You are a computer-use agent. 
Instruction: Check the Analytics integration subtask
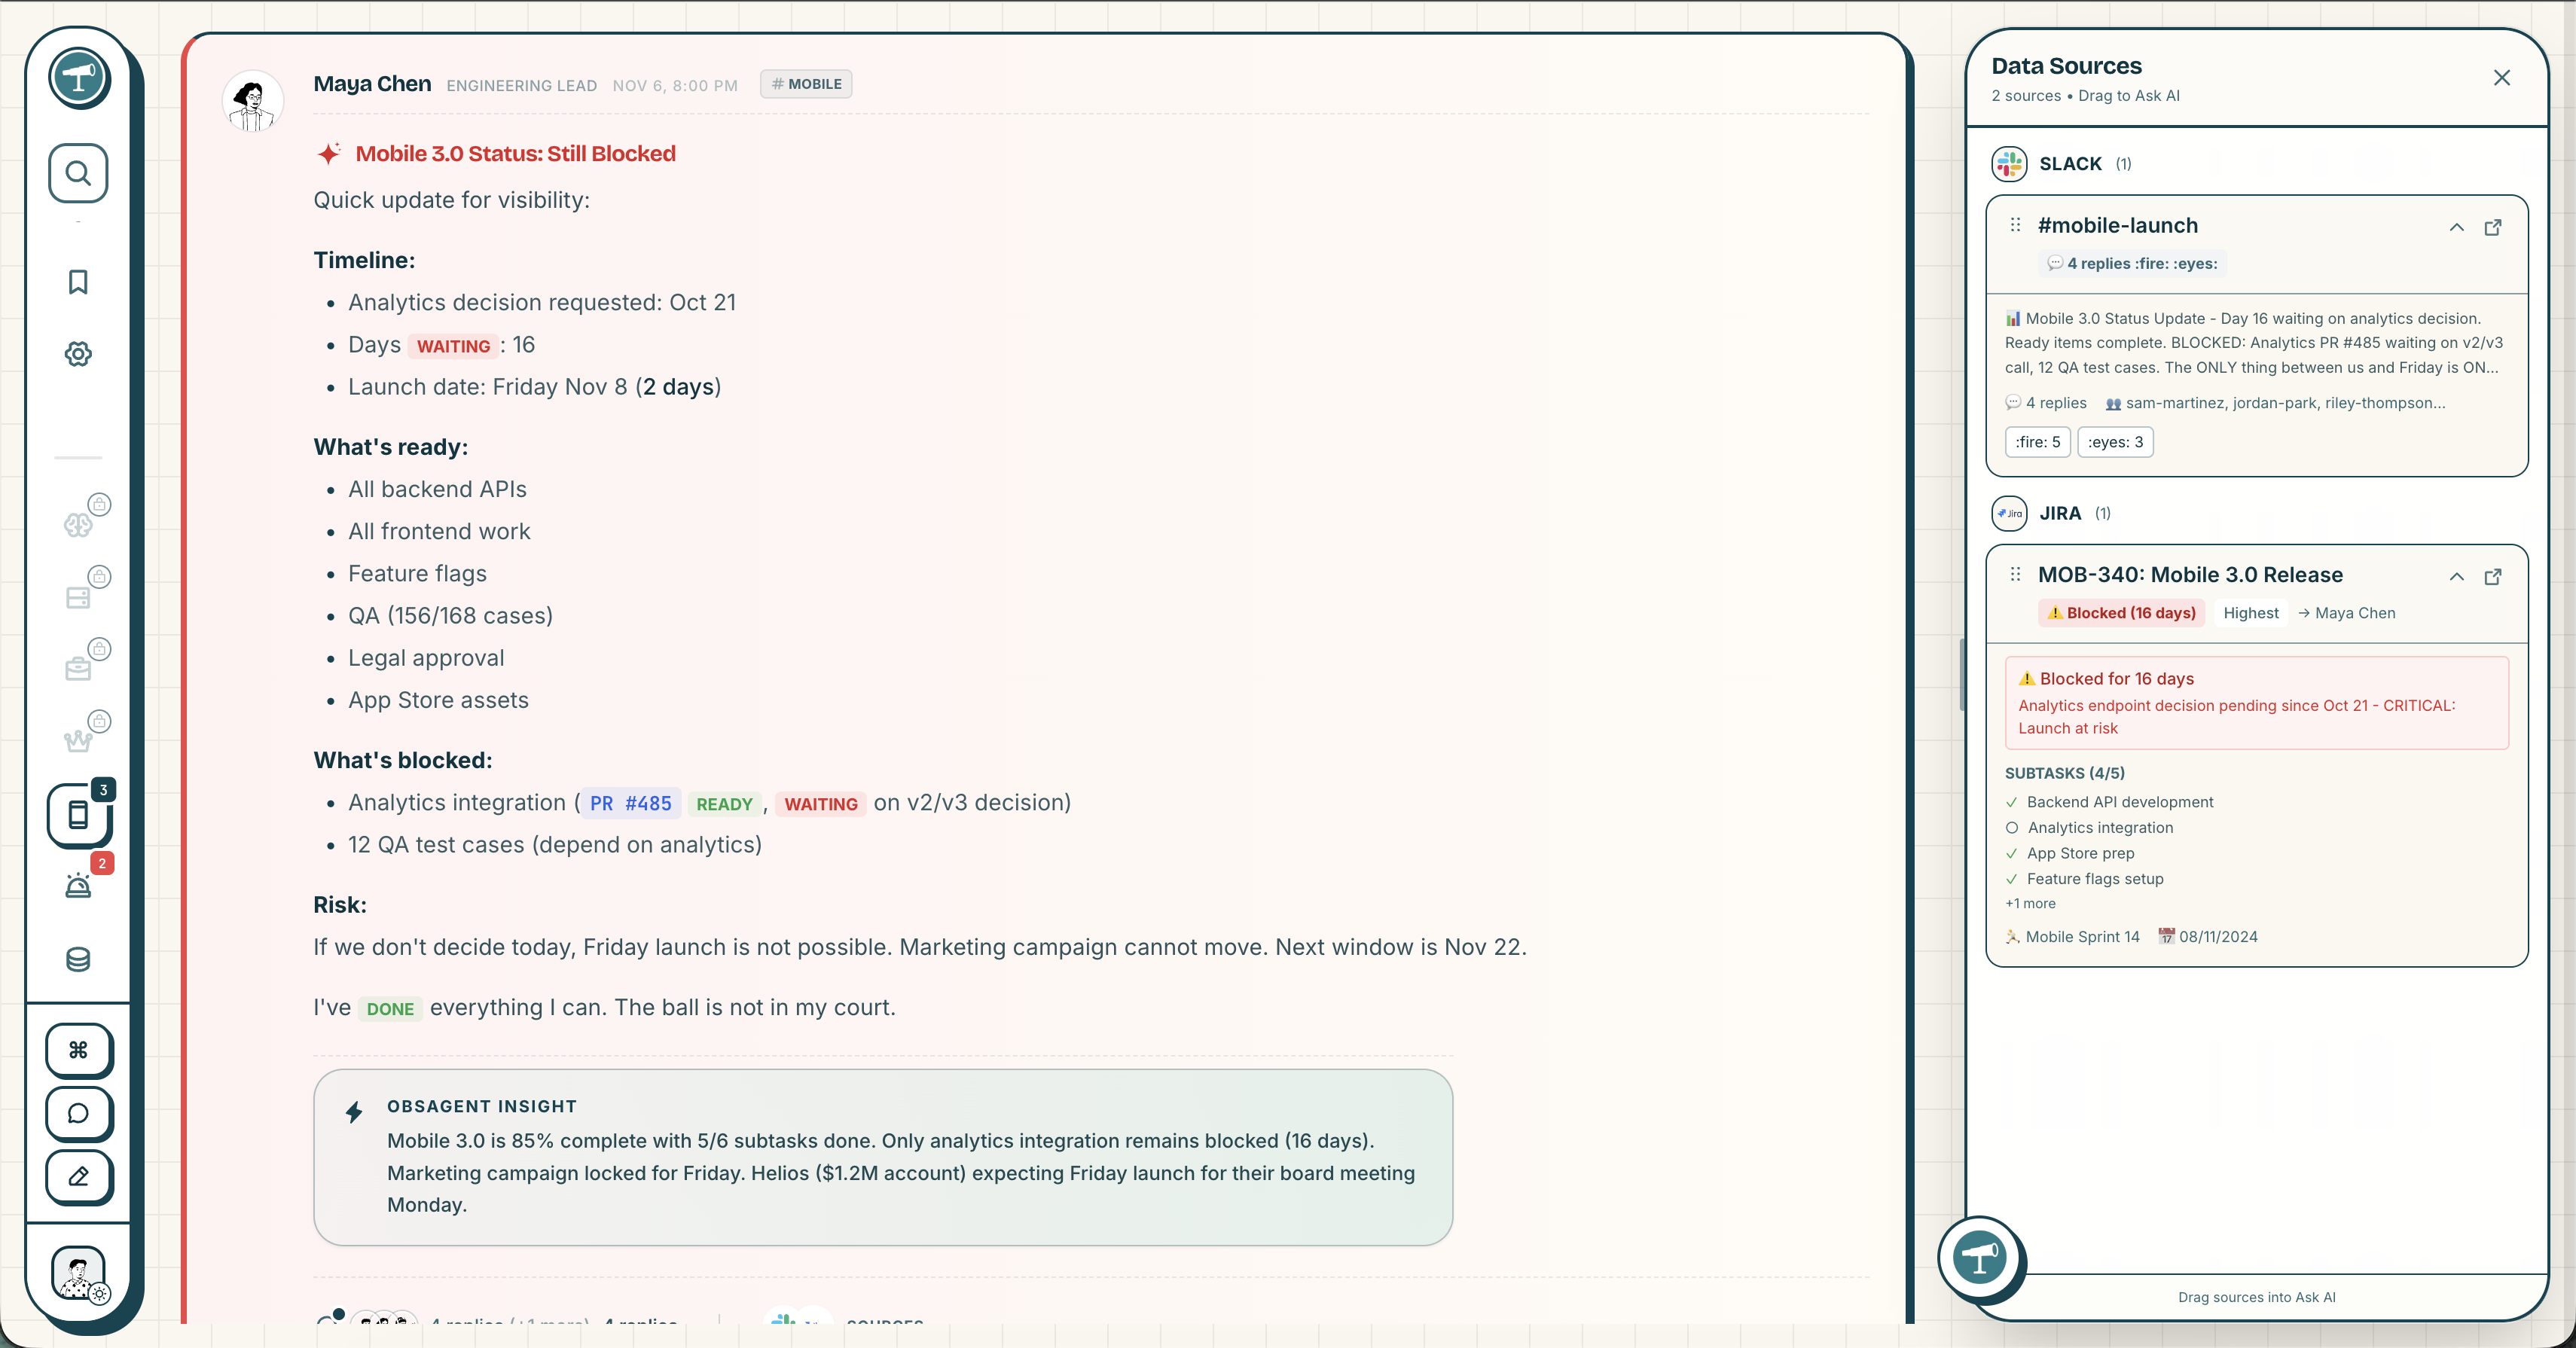coord(2012,828)
